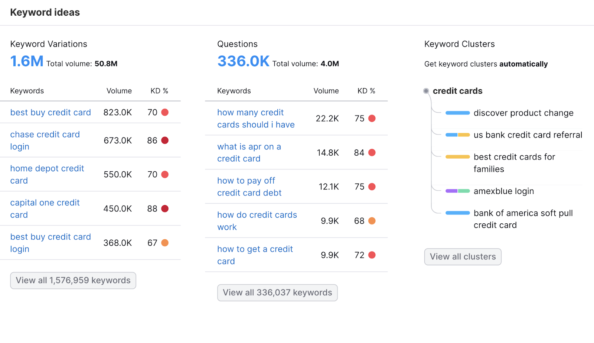Viewport: 594px width, 343px height.
Task: Click the 1.6M keyword variations count
Action: click(x=27, y=61)
